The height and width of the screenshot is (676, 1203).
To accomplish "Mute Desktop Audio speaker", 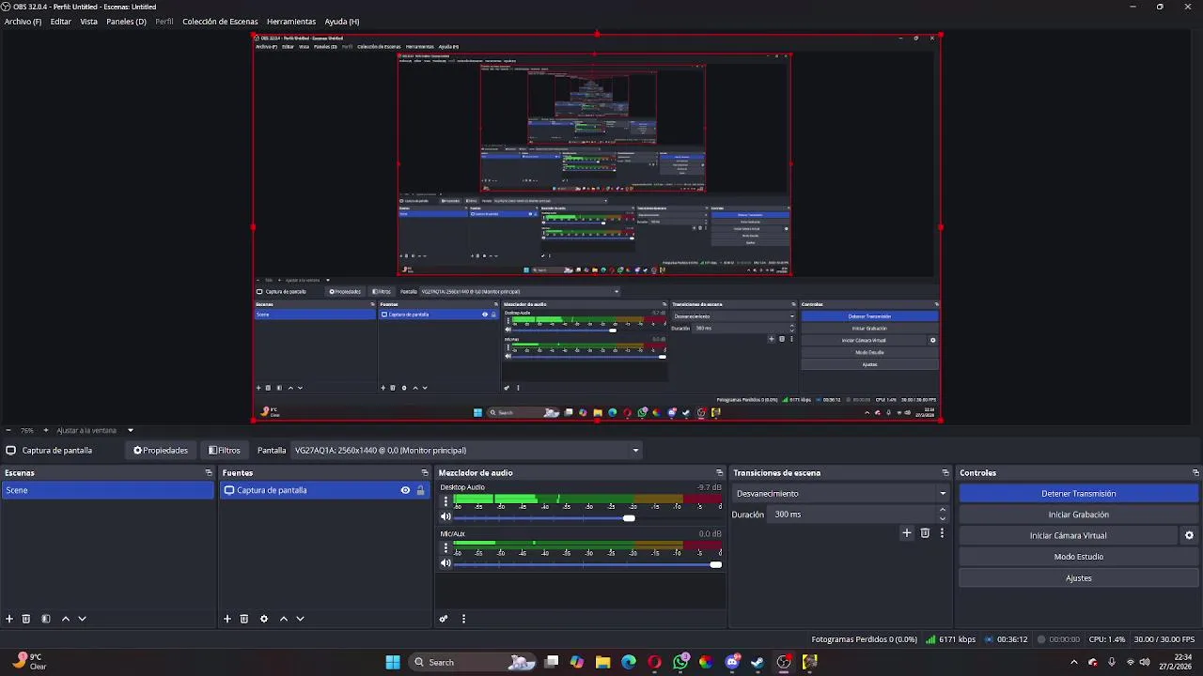I will [x=445, y=517].
